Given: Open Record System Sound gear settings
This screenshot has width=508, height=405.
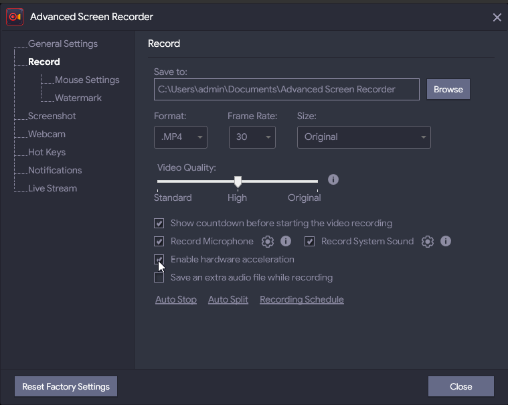Looking at the screenshot, I should click(428, 242).
